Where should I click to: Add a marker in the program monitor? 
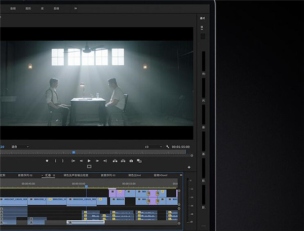(47, 161)
